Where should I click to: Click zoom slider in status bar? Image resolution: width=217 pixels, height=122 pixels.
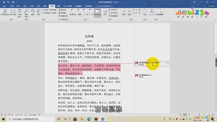(199, 115)
